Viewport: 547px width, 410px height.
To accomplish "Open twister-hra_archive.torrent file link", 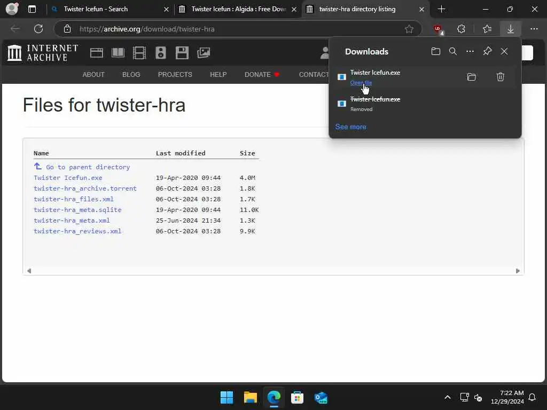I will point(85,188).
